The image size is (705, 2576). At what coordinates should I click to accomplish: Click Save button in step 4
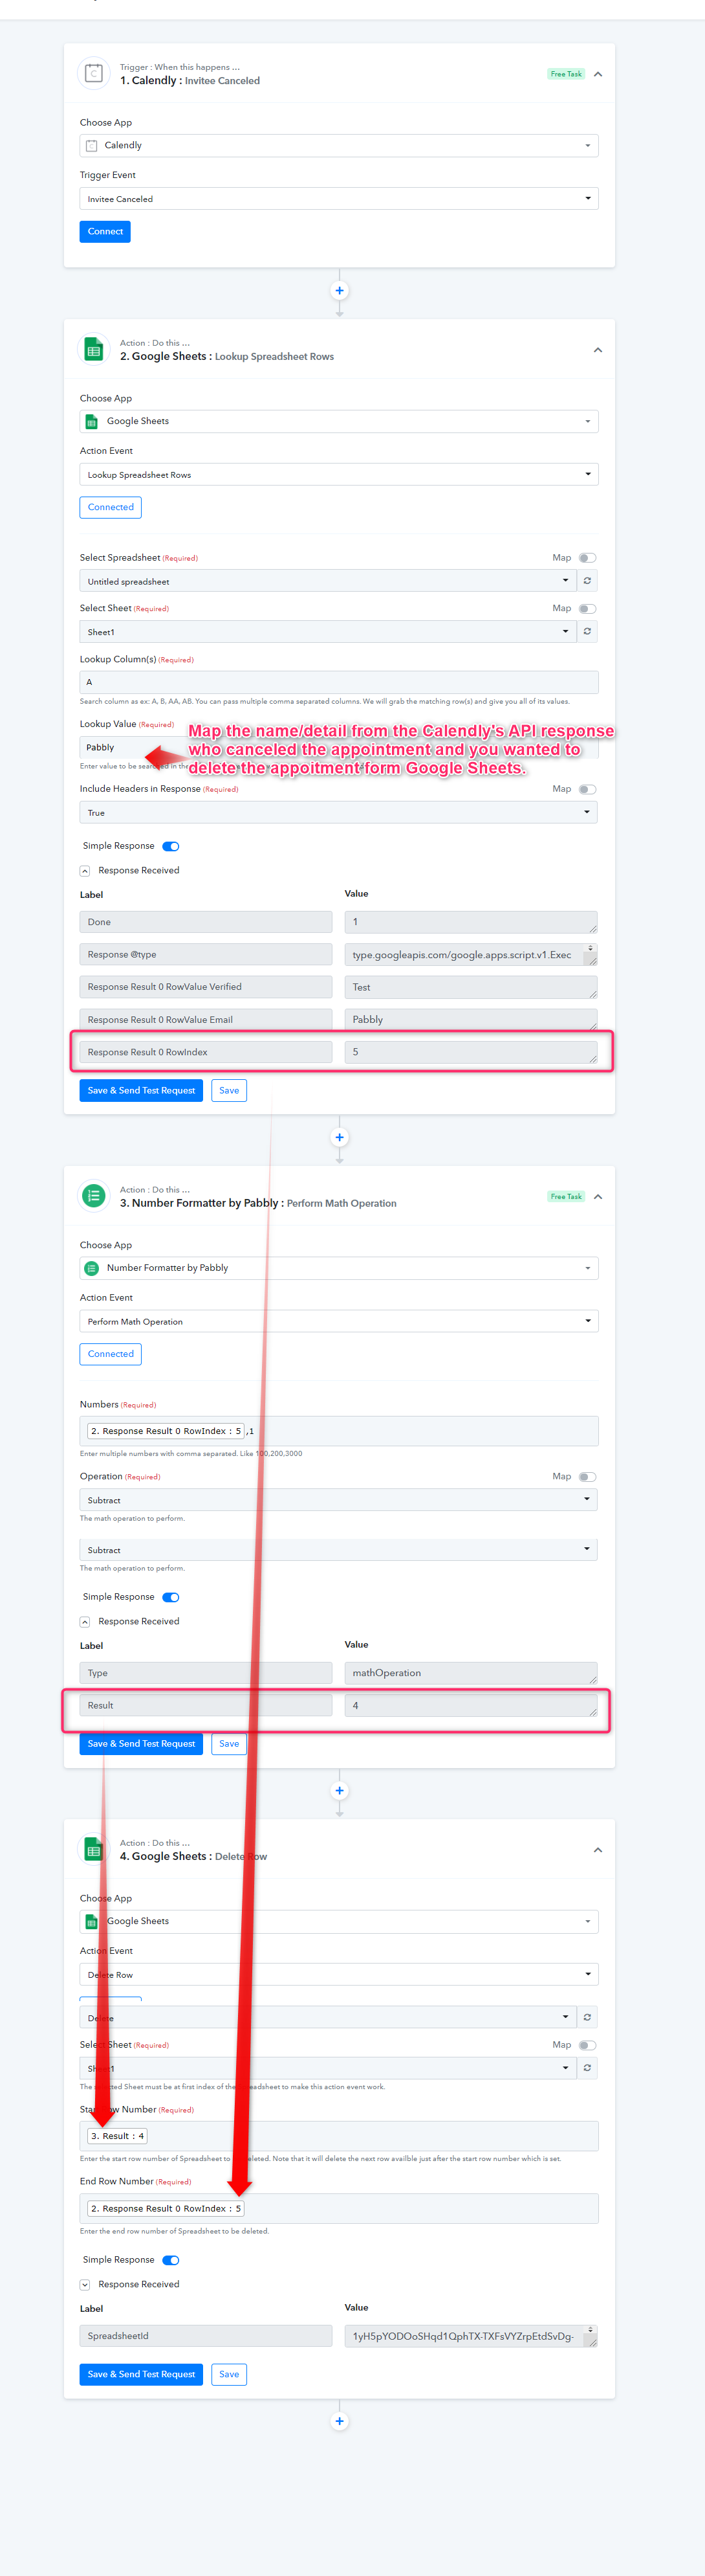pos(229,2374)
